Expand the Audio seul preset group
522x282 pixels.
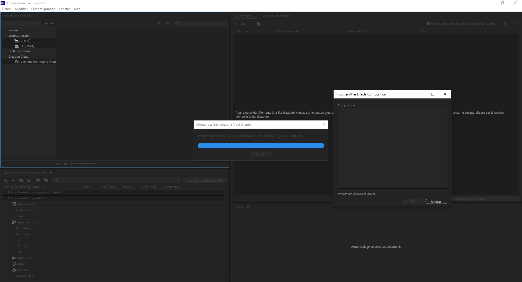click(8, 258)
